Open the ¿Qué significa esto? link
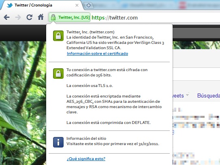 (86, 158)
